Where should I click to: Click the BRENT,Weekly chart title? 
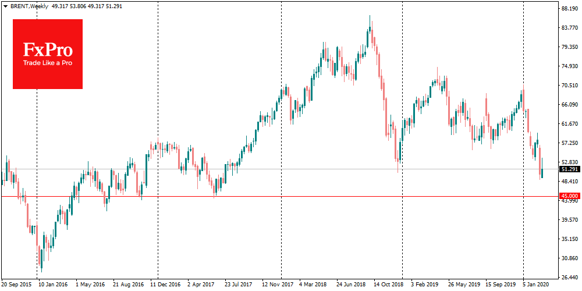29,5
